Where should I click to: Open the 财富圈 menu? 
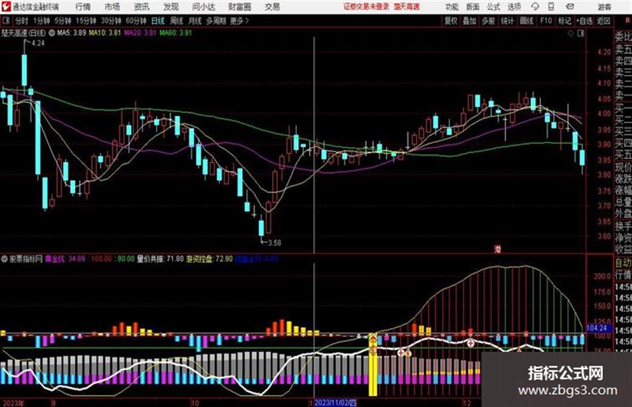(239, 7)
